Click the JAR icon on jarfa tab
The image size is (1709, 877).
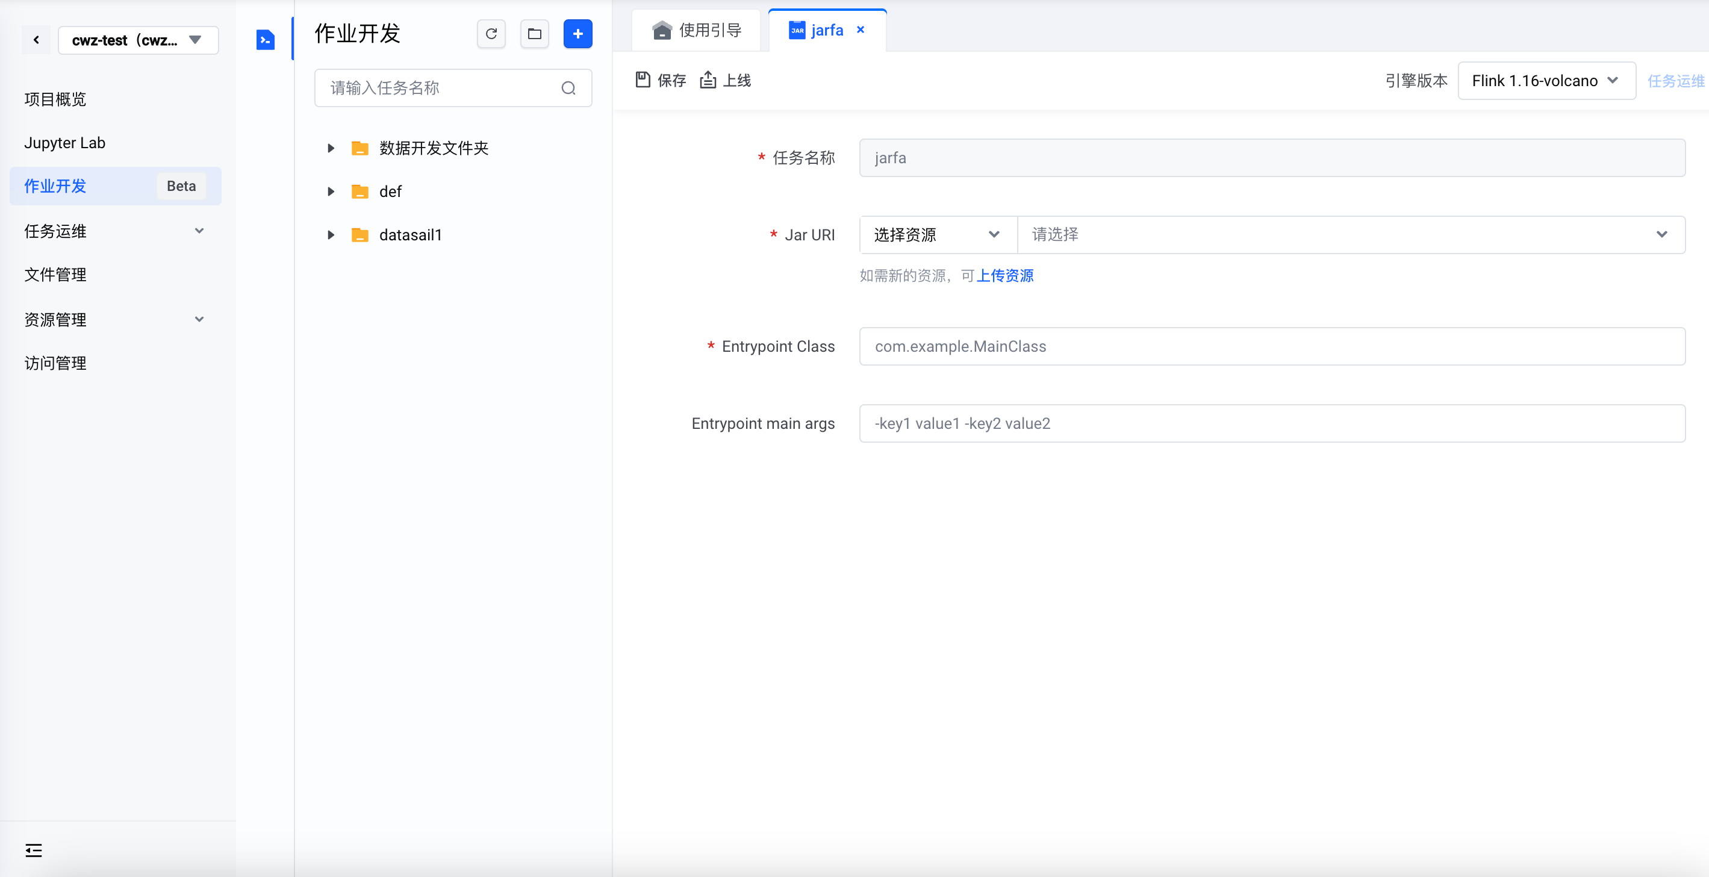(797, 30)
